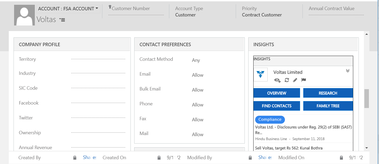Toggle the Fax Allow value
The image size is (379, 164).
[x=198, y=120]
